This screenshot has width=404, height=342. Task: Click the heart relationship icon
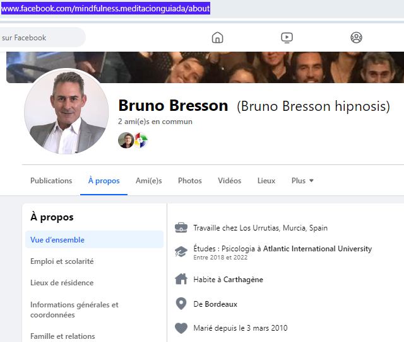click(181, 328)
